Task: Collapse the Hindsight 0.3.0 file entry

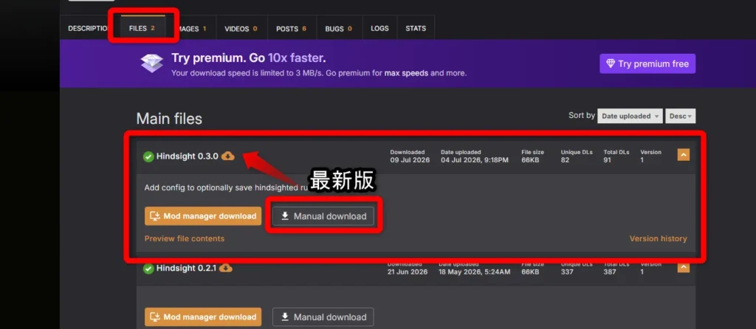Action: (683, 155)
